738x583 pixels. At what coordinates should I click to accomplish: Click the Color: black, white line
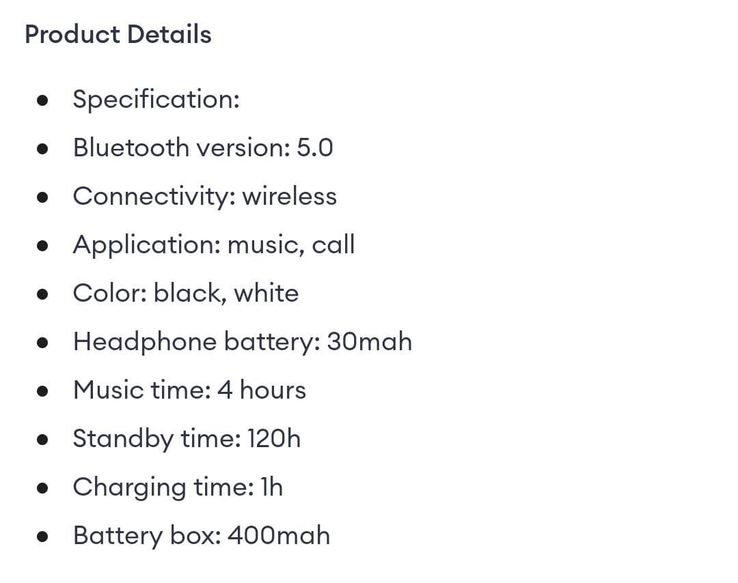point(185,293)
